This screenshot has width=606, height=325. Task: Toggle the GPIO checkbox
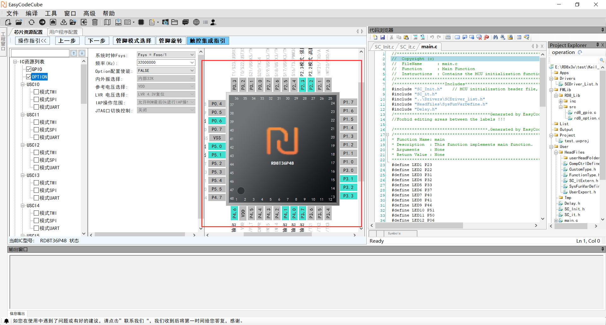(29, 69)
